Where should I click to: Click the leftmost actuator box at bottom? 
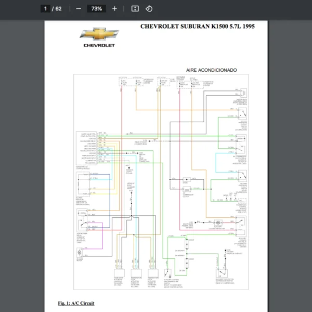point(119,274)
